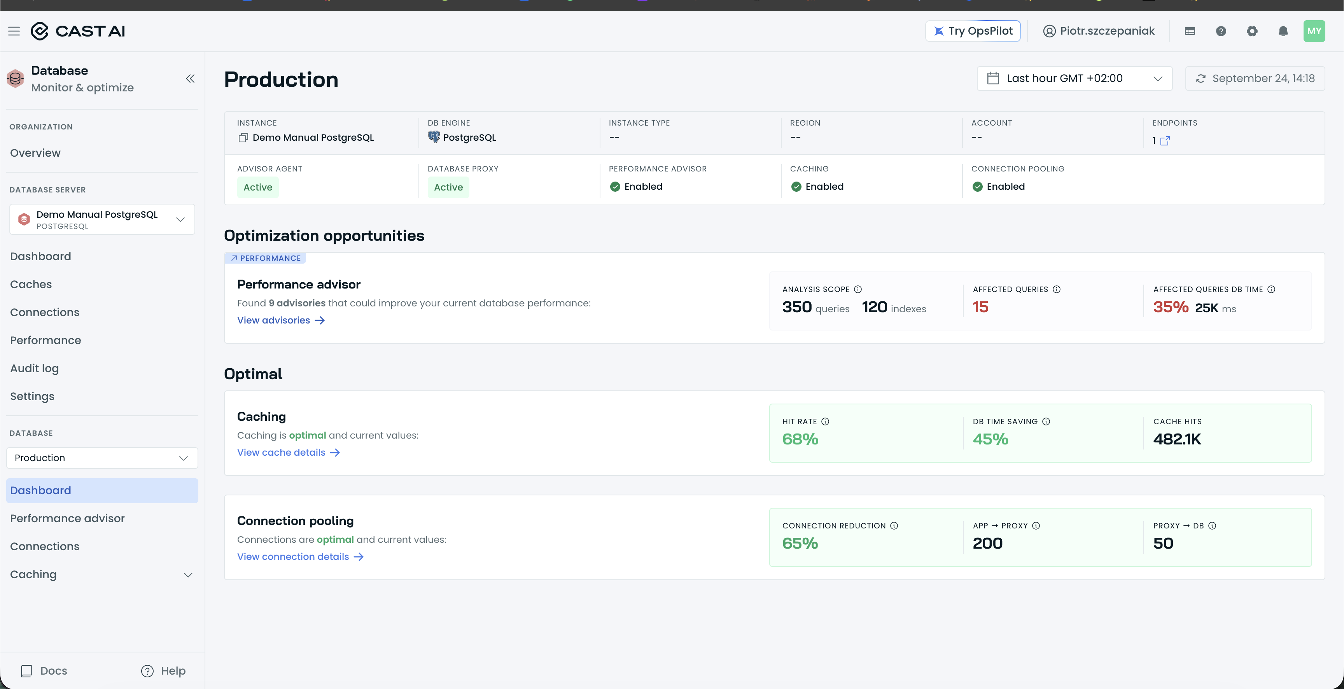Open the Piotr.szczepaniak organization selector

[1099, 31]
